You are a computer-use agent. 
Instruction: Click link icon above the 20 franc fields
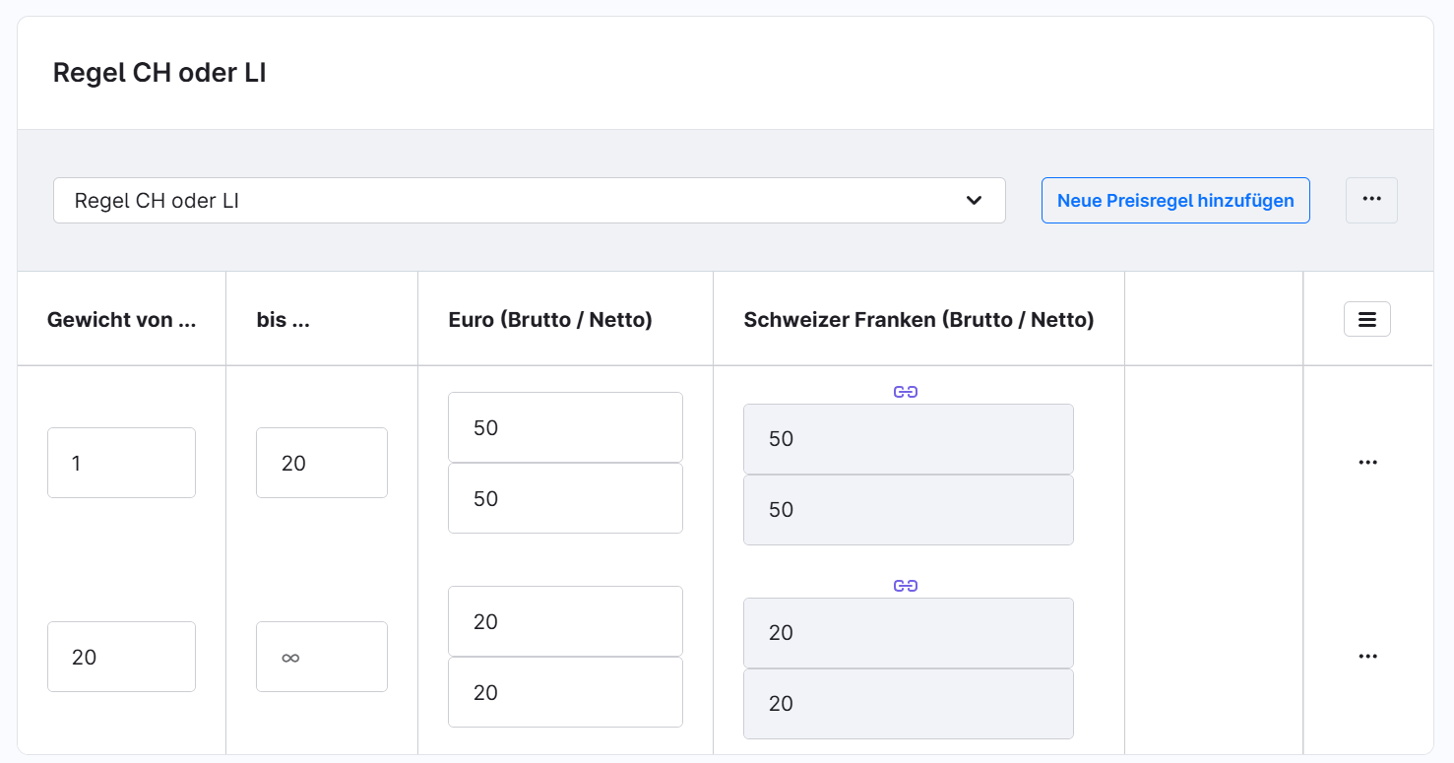point(906,586)
